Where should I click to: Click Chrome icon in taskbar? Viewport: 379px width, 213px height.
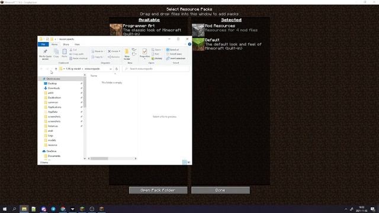63,209
